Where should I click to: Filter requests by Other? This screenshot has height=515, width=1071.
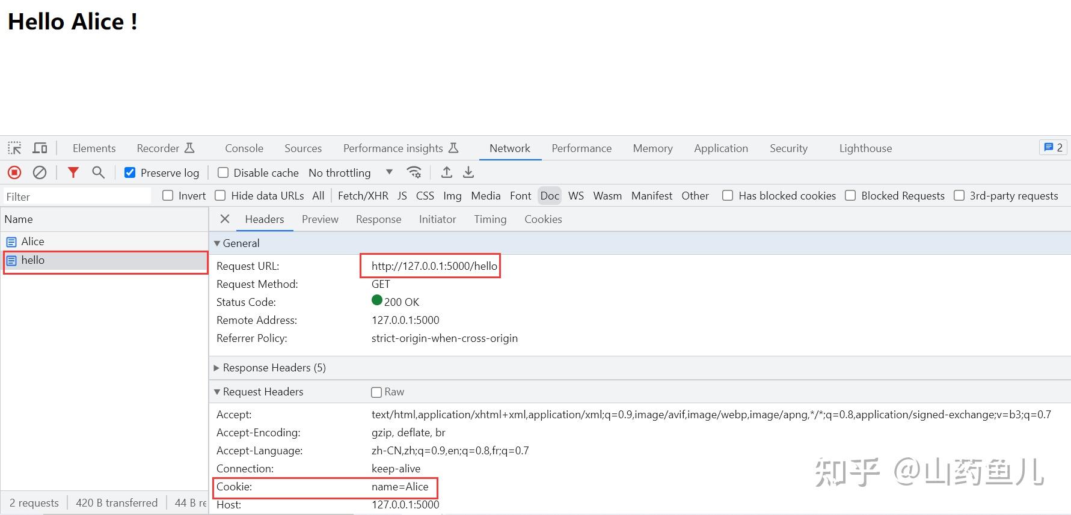pos(695,196)
